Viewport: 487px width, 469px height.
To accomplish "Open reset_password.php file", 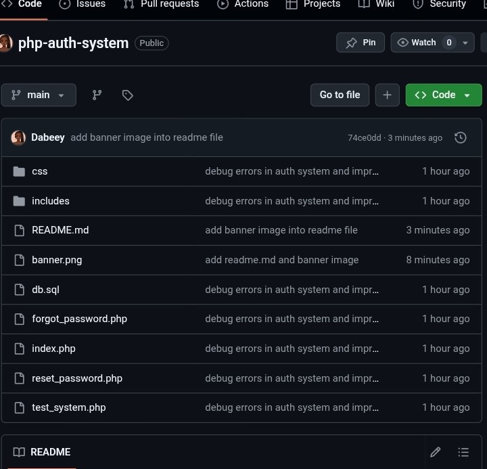I will click(77, 378).
